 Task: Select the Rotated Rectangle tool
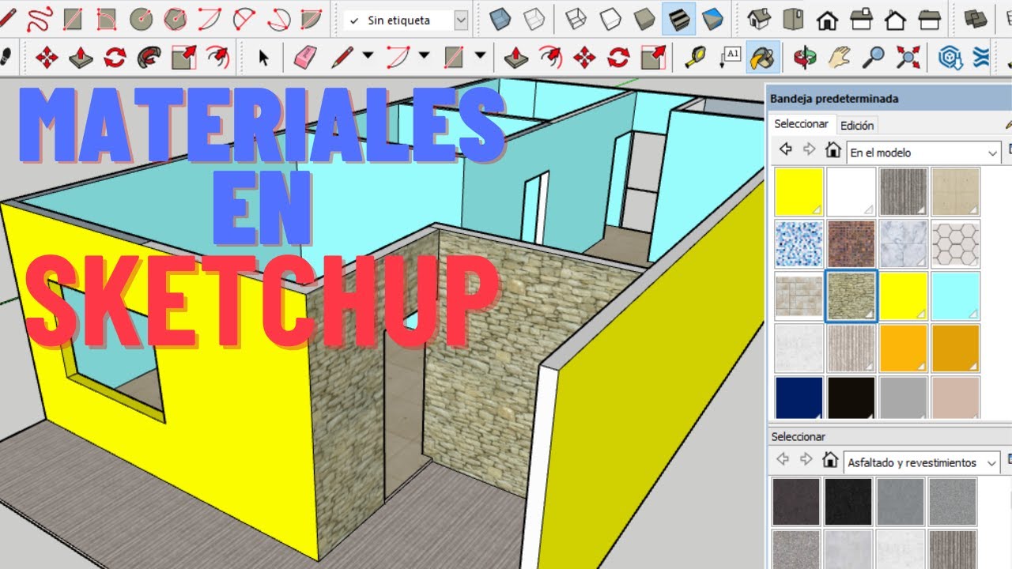tap(106, 19)
